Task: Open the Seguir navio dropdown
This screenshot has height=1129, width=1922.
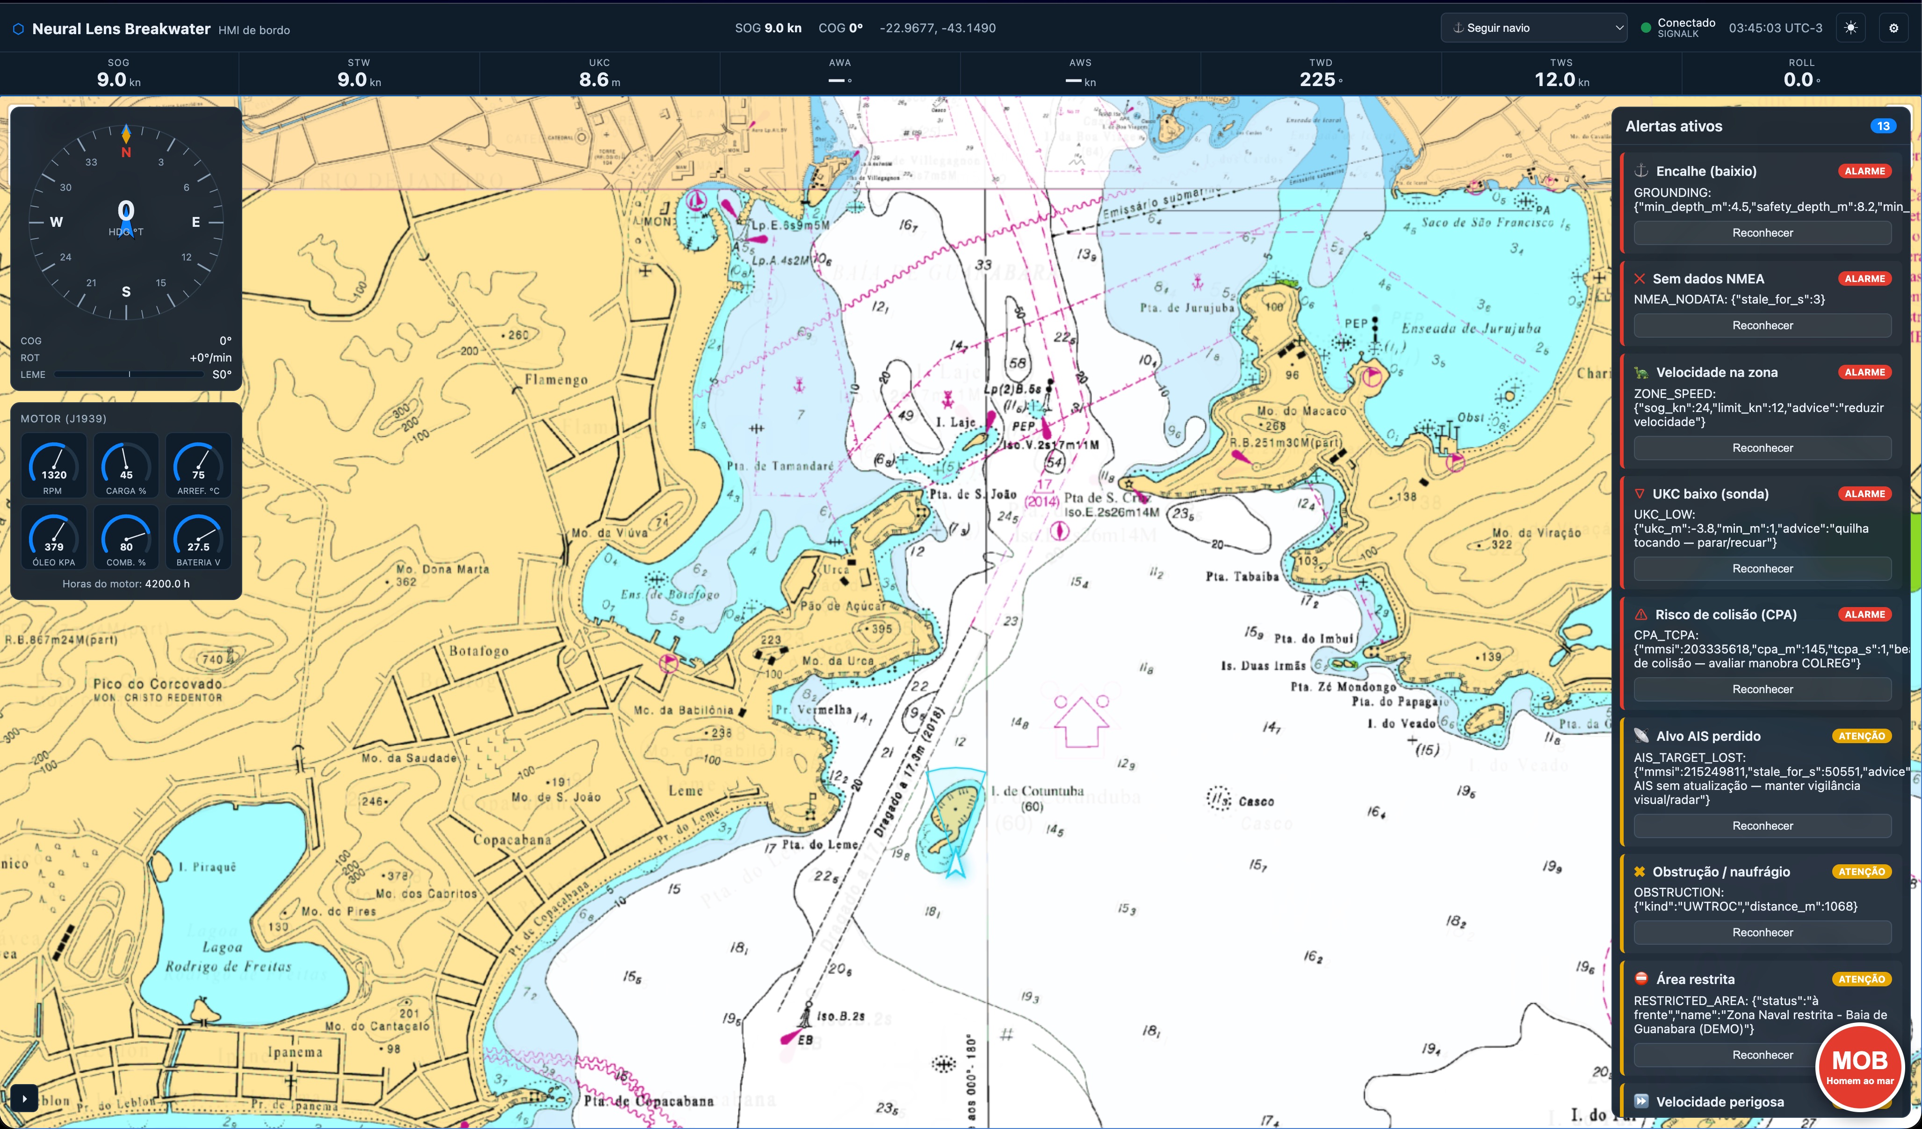Action: point(1534,28)
